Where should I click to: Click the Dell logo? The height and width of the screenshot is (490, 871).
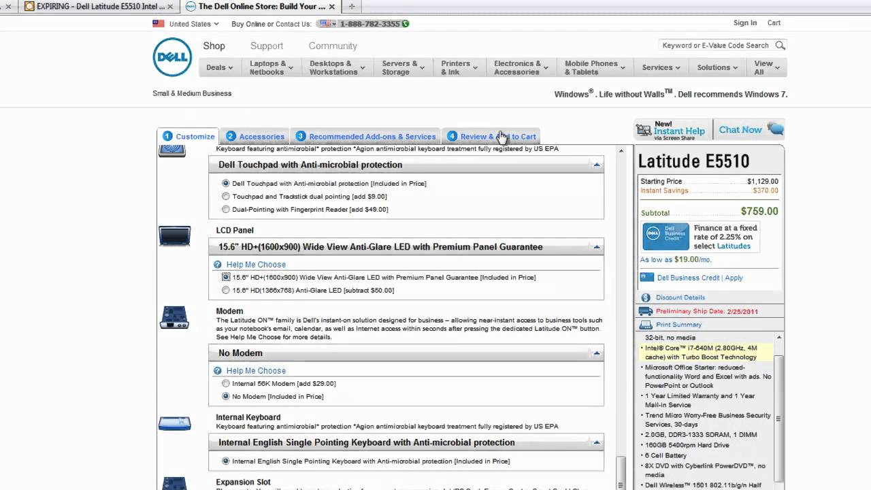172,57
